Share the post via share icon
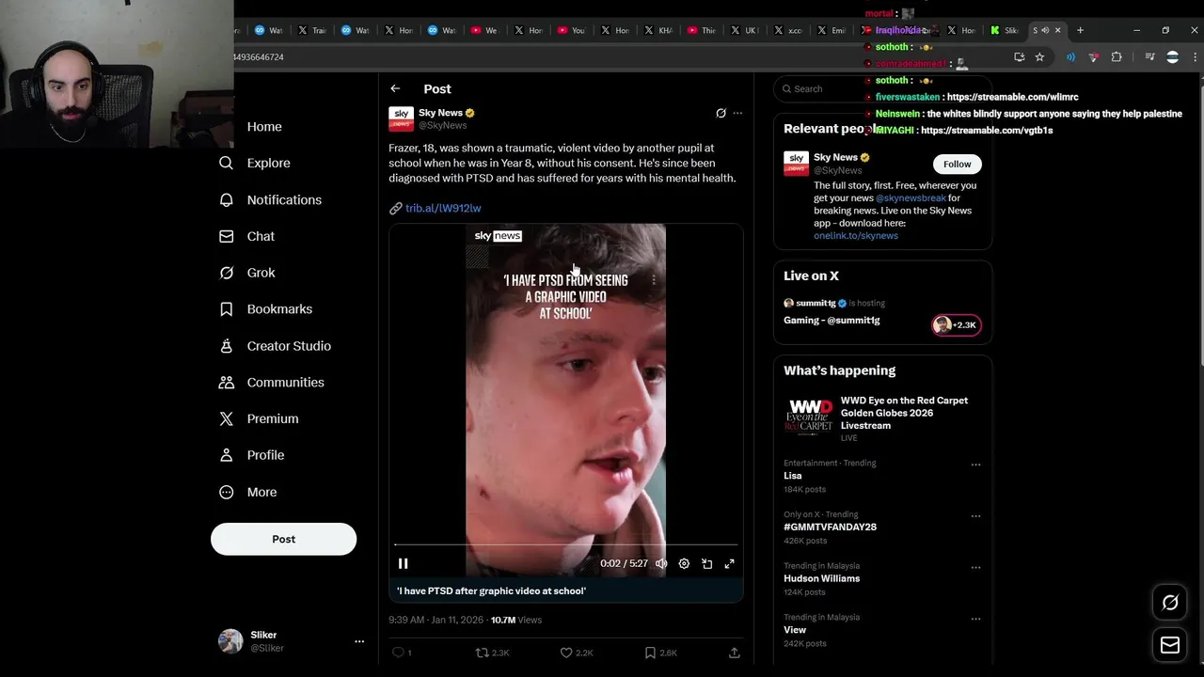 click(734, 653)
